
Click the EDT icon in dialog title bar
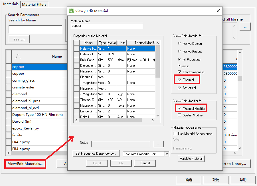[x=72, y=11]
